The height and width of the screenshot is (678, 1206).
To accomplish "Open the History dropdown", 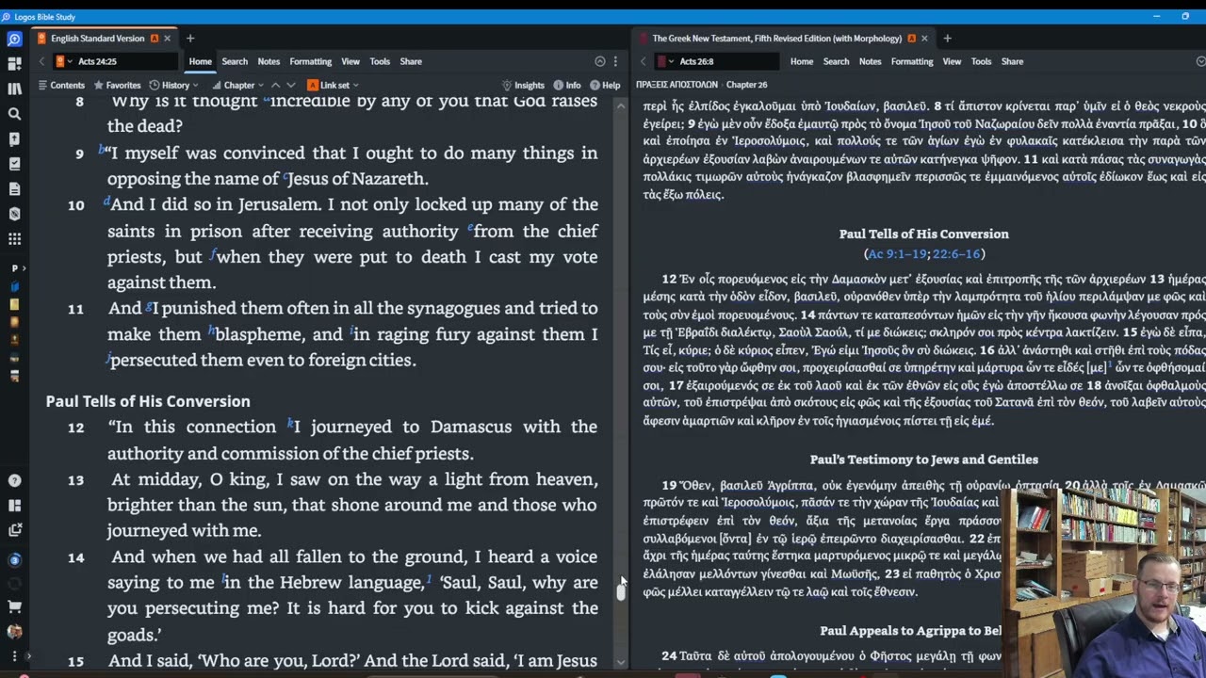I will (173, 85).
